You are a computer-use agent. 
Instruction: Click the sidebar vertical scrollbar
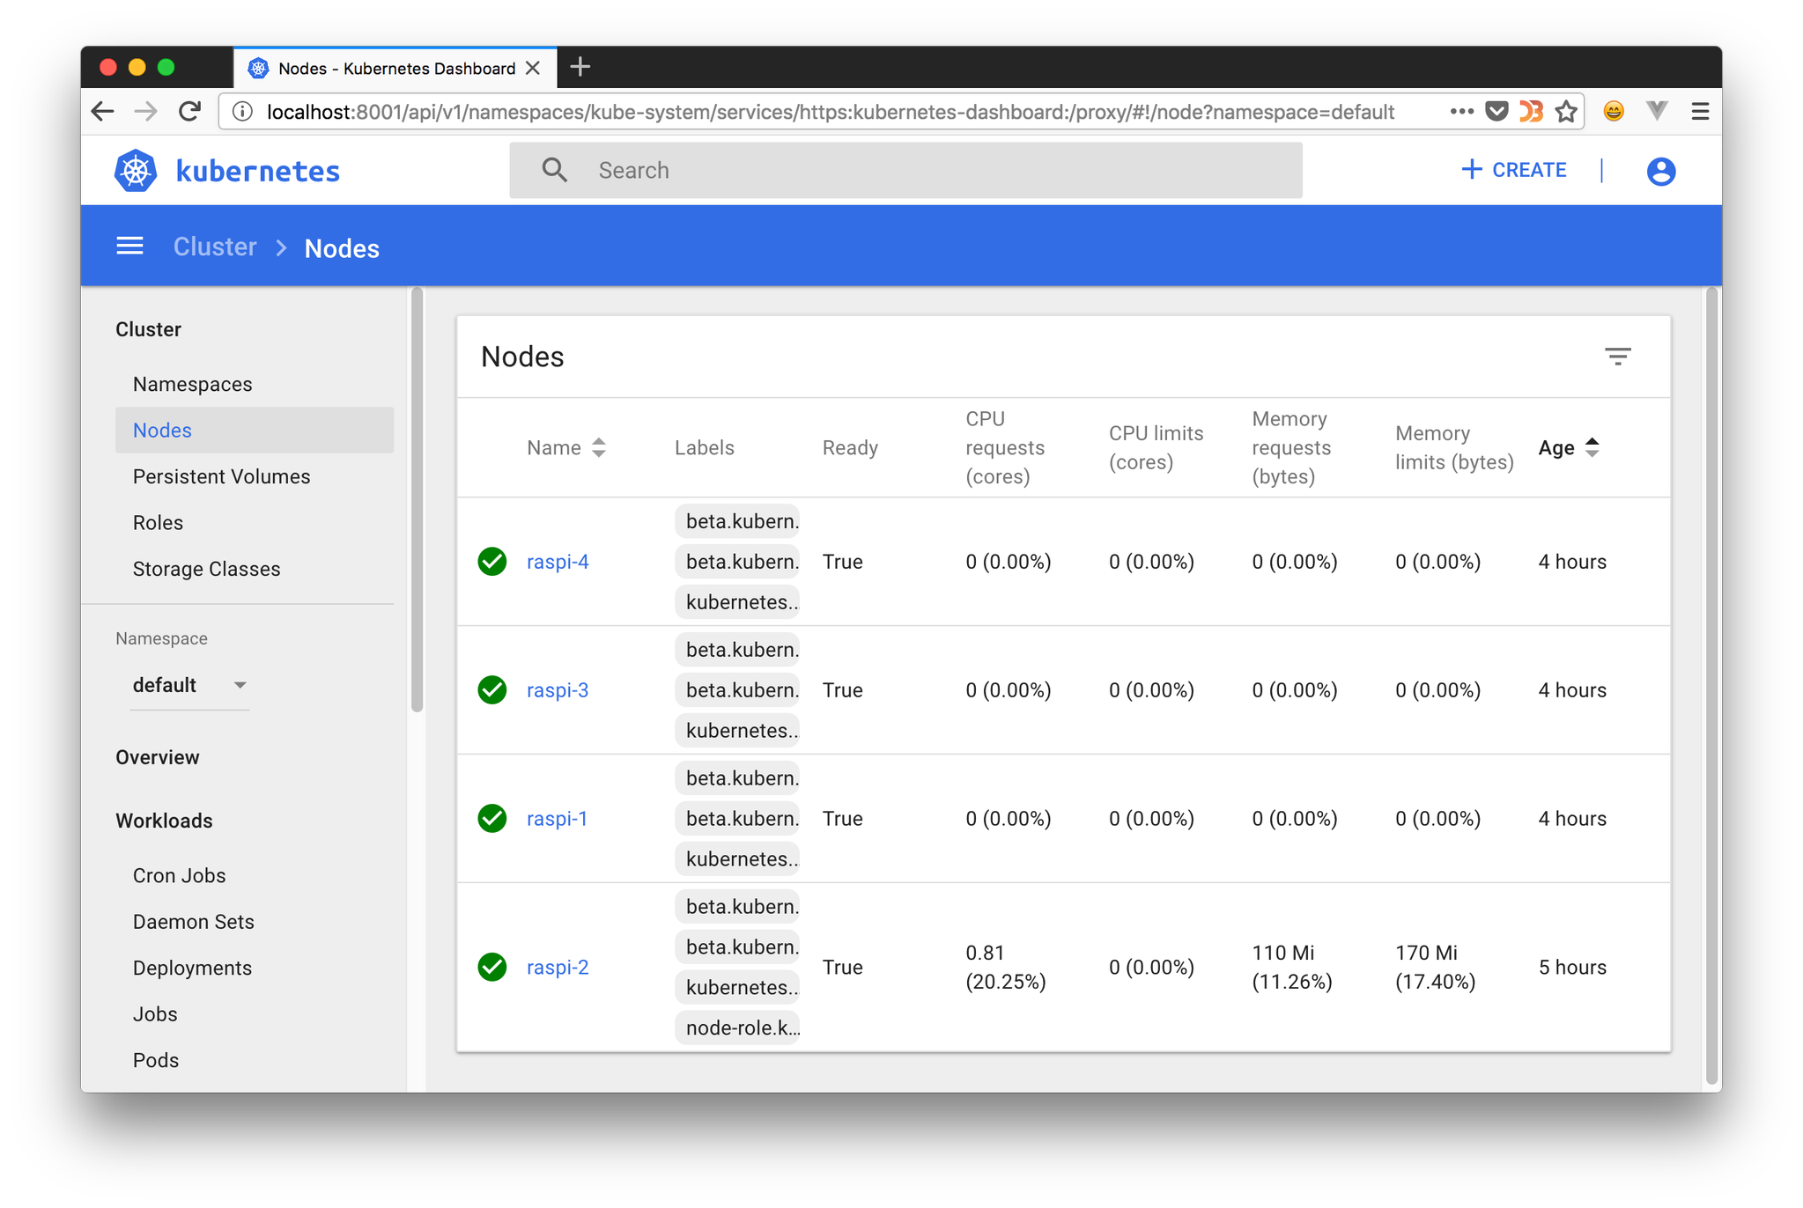tap(417, 499)
